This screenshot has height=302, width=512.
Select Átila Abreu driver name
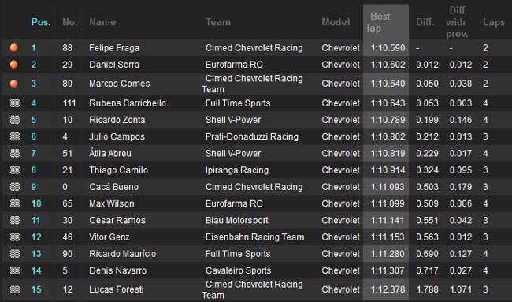110,153
